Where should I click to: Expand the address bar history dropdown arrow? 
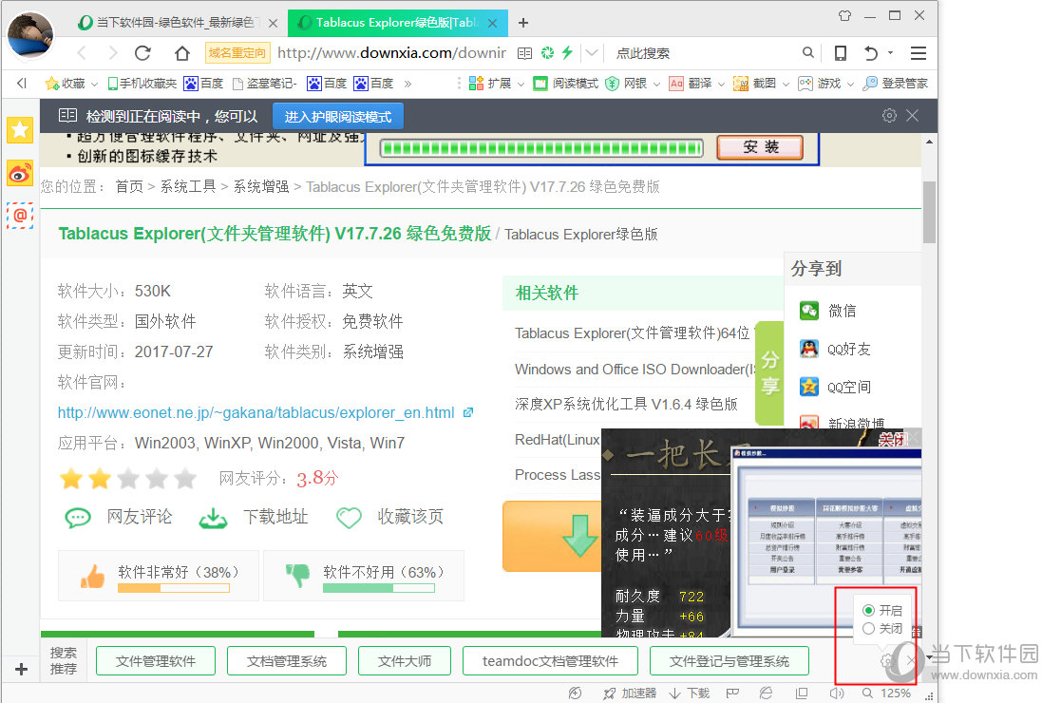(593, 52)
